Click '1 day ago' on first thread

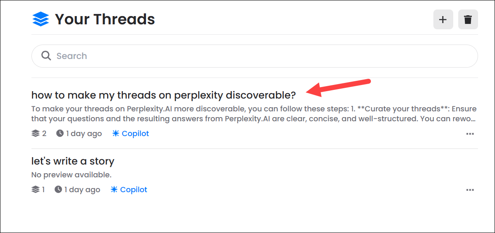click(84, 134)
